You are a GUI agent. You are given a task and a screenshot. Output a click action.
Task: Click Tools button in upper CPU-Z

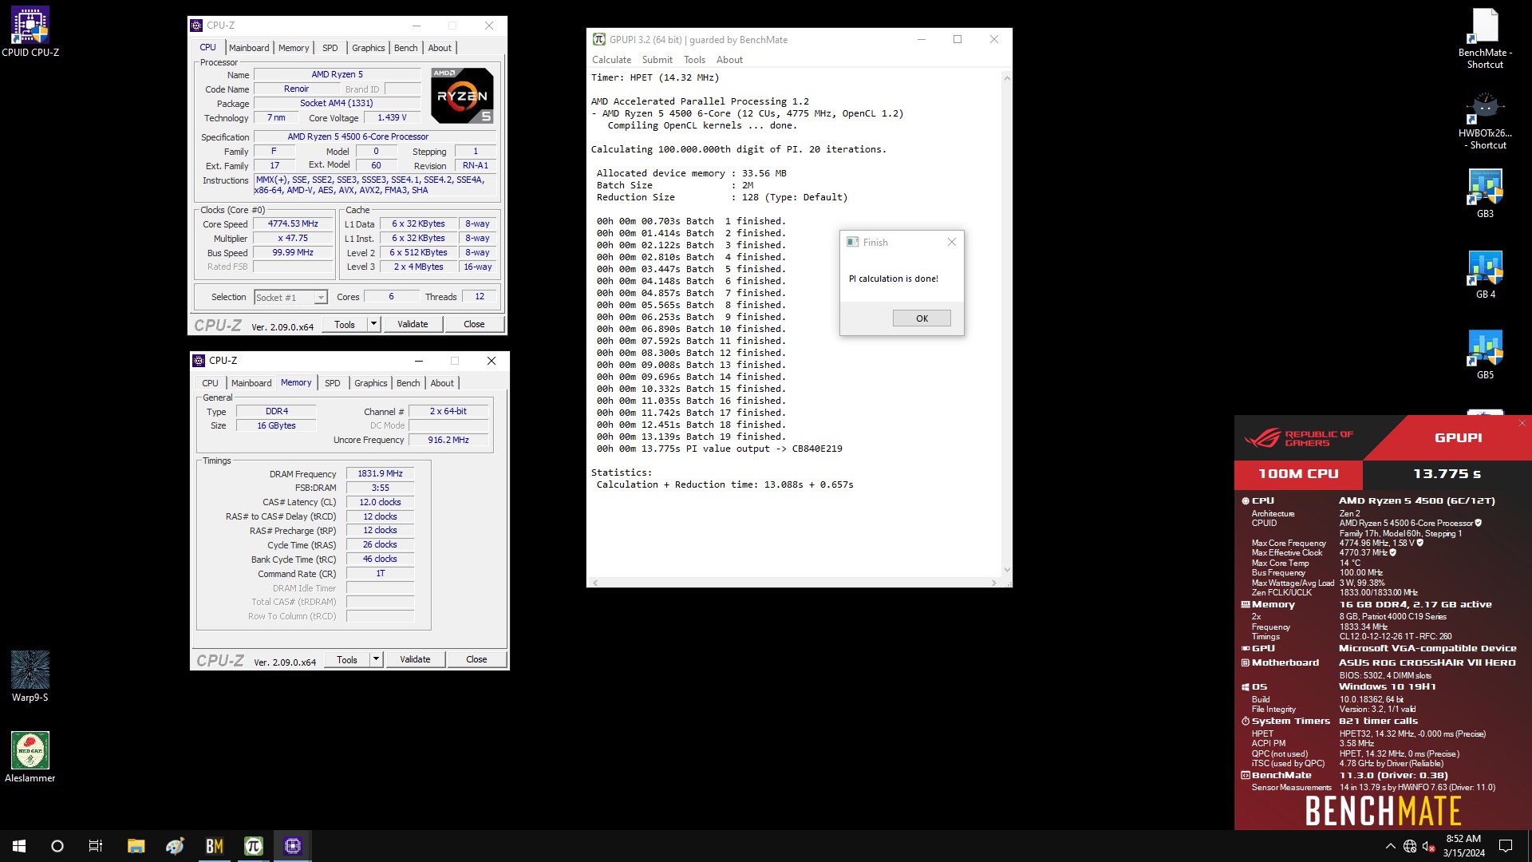(345, 324)
